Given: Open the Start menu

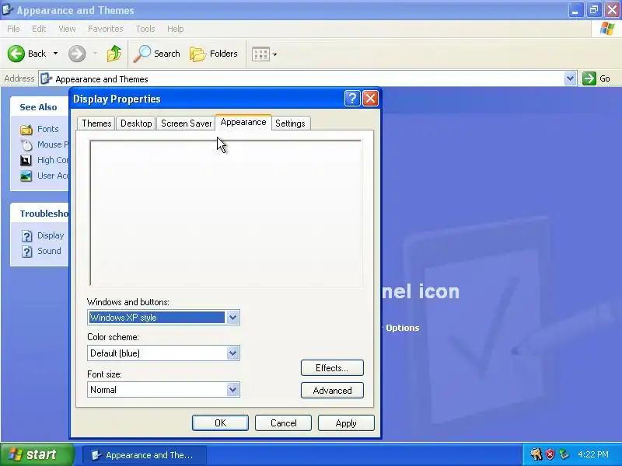Looking at the screenshot, I should tap(37, 454).
